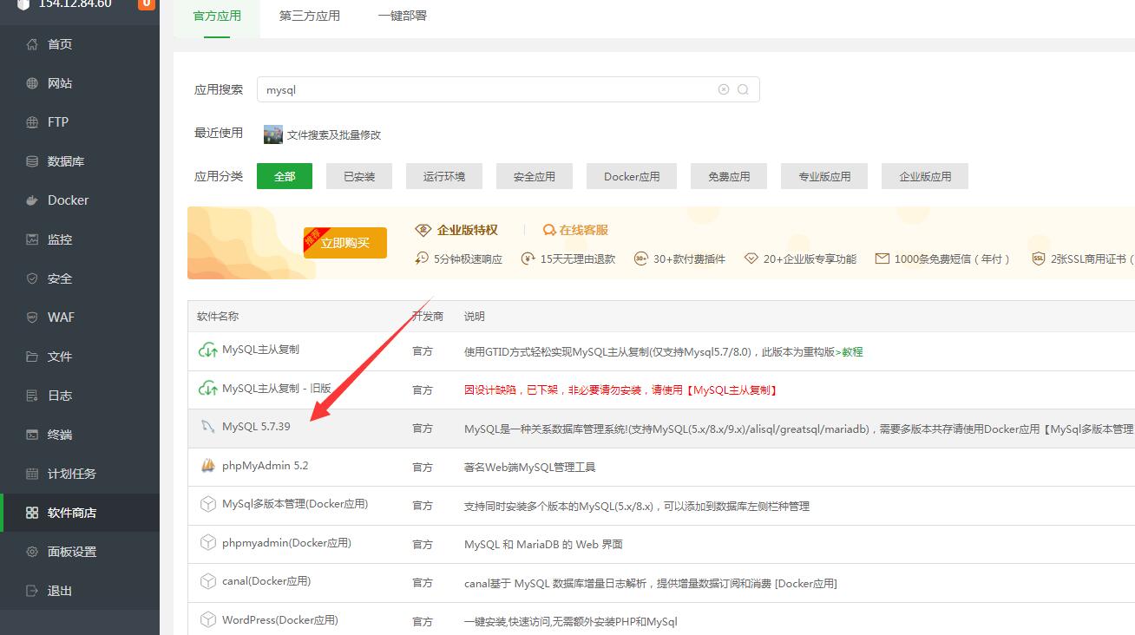
Task: Switch to the 第三方应用 tab
Action: pos(309,15)
